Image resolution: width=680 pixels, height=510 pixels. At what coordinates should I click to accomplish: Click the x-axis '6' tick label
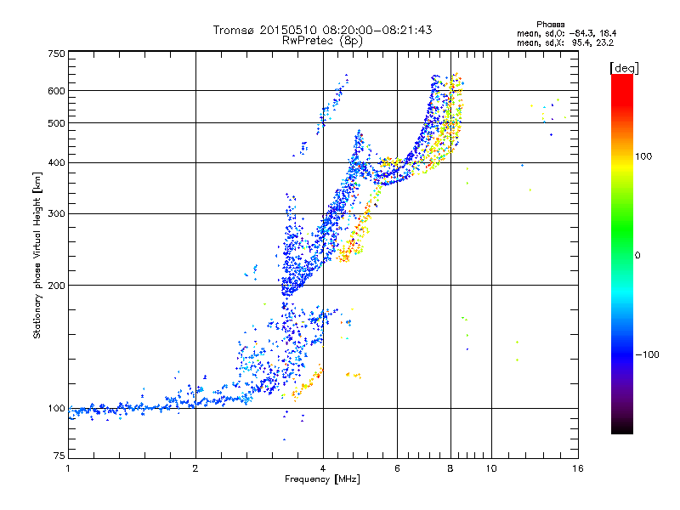pyautogui.click(x=397, y=468)
